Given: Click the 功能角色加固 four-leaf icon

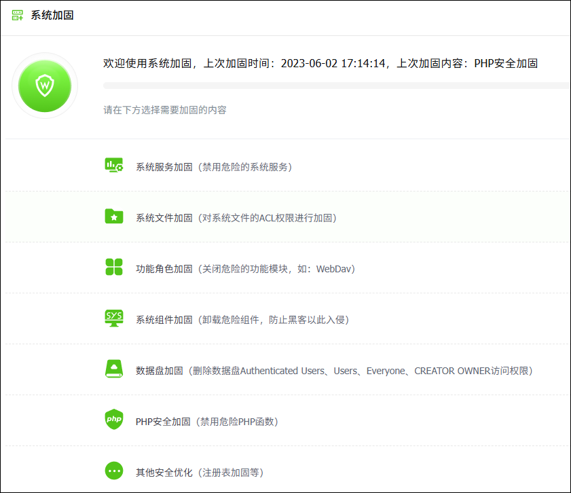Looking at the screenshot, I should click(114, 268).
